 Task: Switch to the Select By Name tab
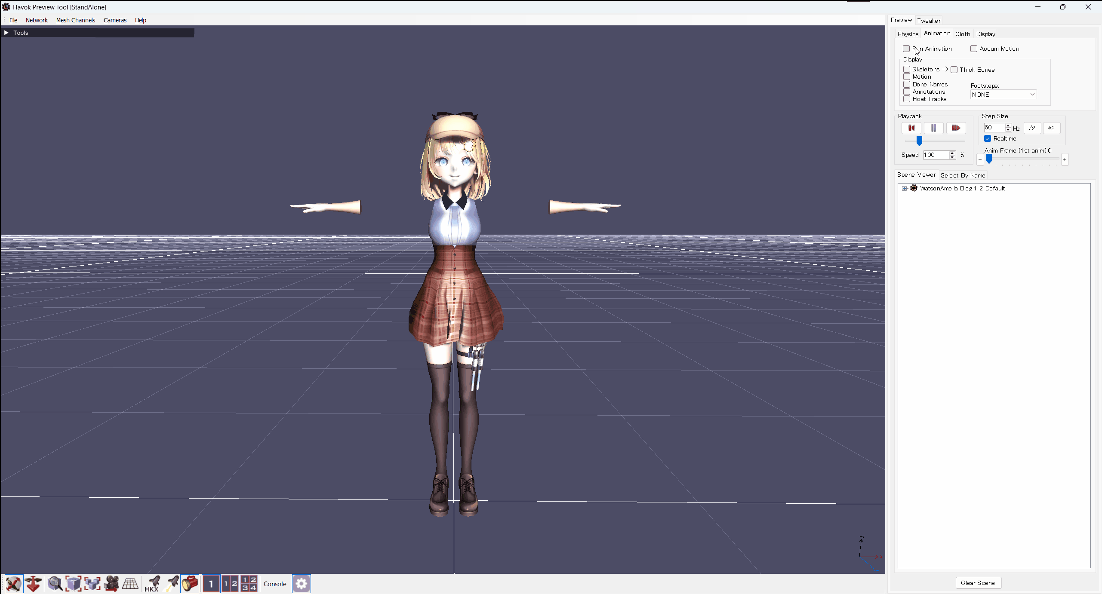(963, 175)
